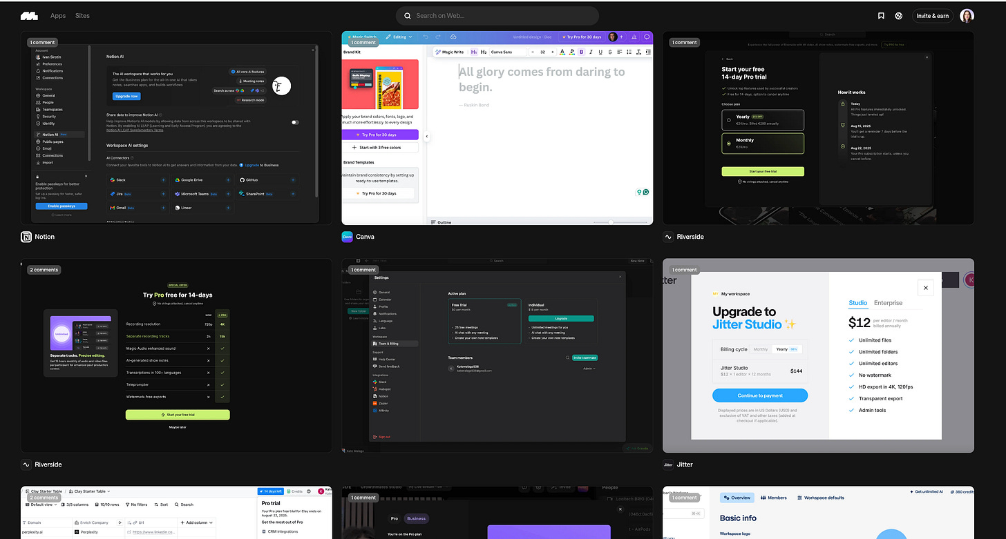Screen dimensions: 1006x539
Task: Open the Admin role dropdown for team member
Action: point(589,369)
